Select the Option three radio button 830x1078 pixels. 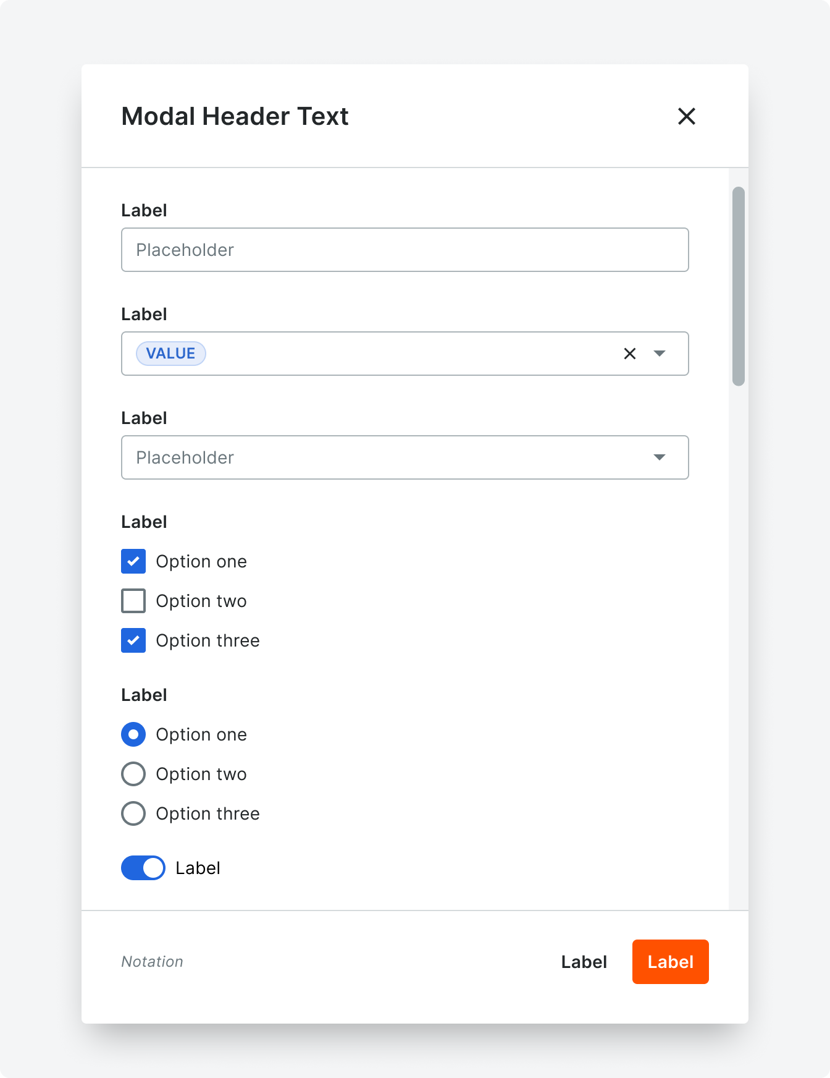[133, 813]
